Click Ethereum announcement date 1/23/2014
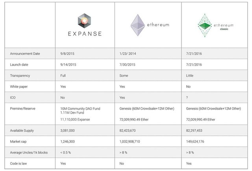This screenshot has width=252, height=171. pyautogui.click(x=128, y=53)
